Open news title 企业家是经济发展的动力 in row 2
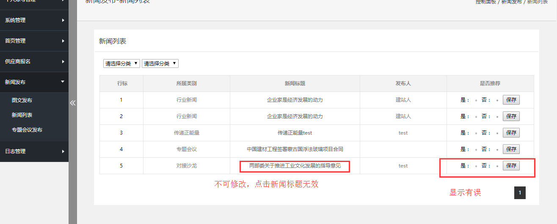This screenshot has height=224, width=557. [295, 116]
